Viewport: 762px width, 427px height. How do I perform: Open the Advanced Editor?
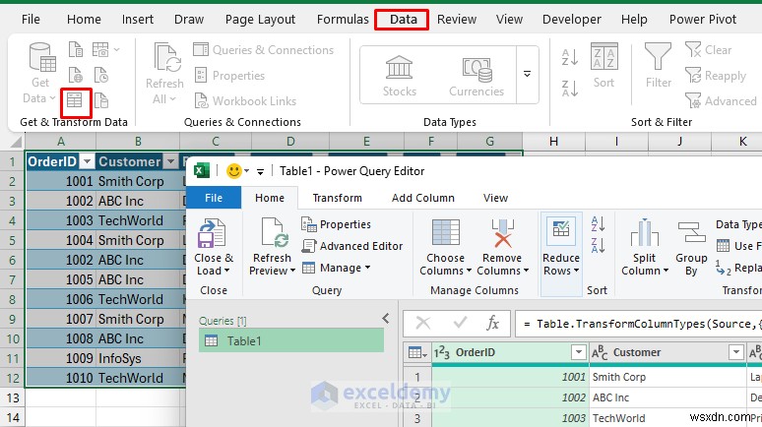tap(352, 246)
